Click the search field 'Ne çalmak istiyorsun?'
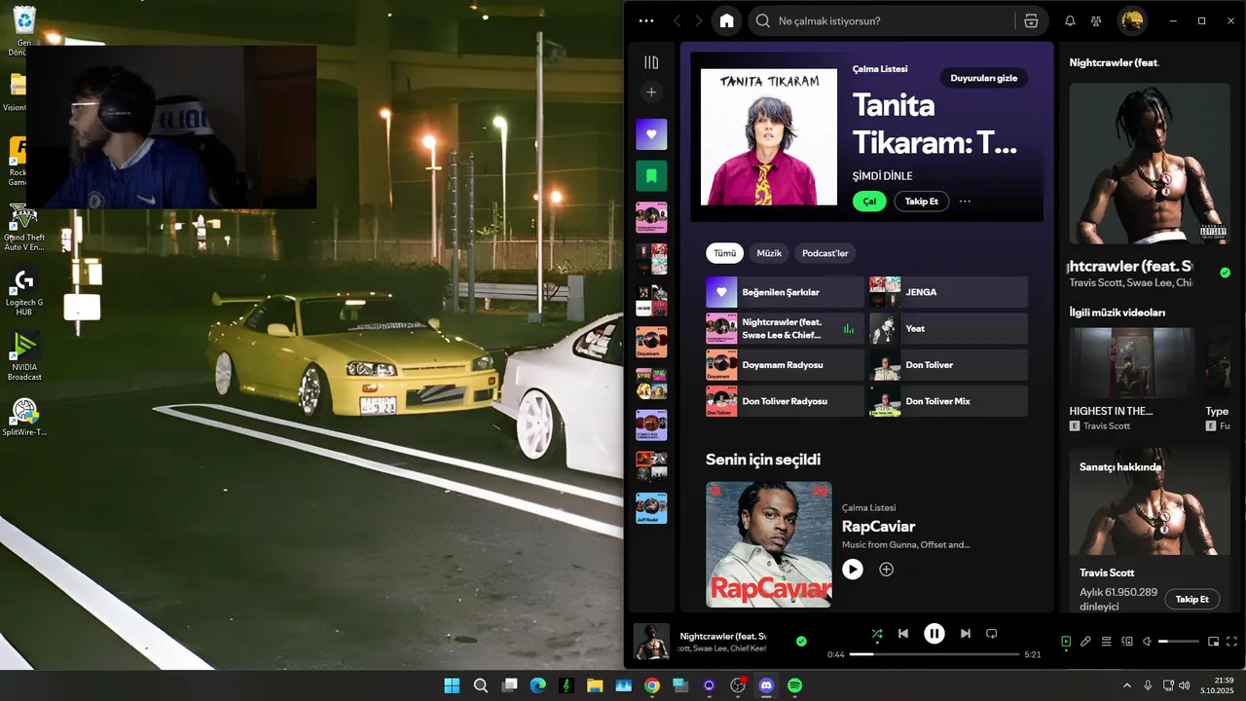Viewport: 1246px width, 701px height. click(x=896, y=20)
